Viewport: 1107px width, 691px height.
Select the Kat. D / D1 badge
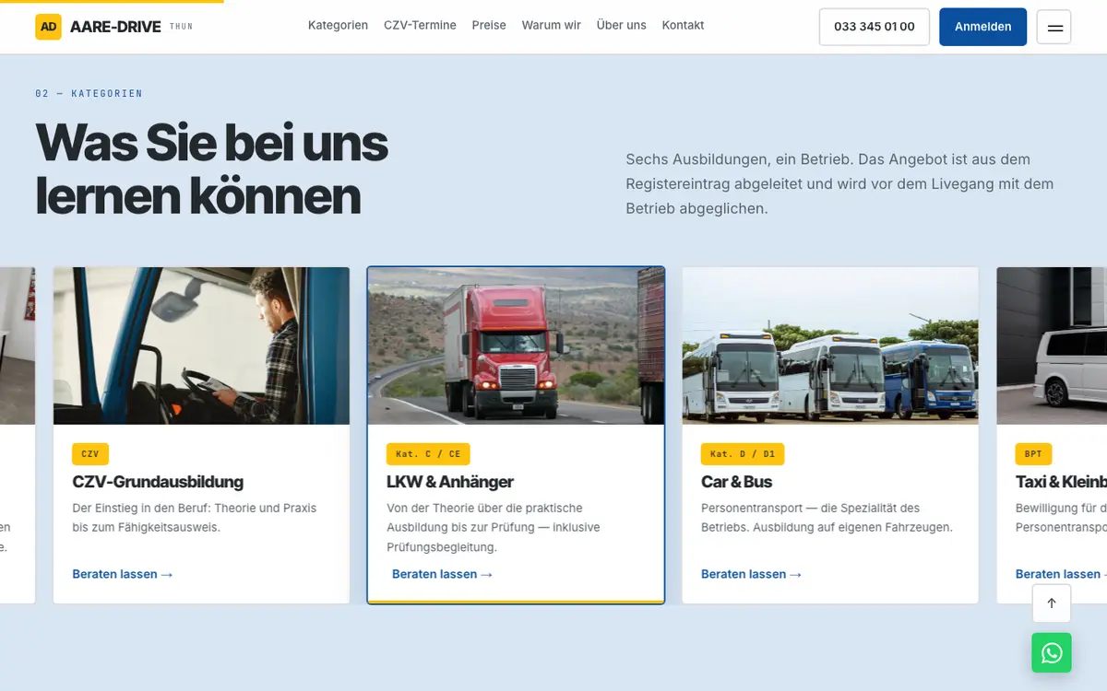coord(743,454)
